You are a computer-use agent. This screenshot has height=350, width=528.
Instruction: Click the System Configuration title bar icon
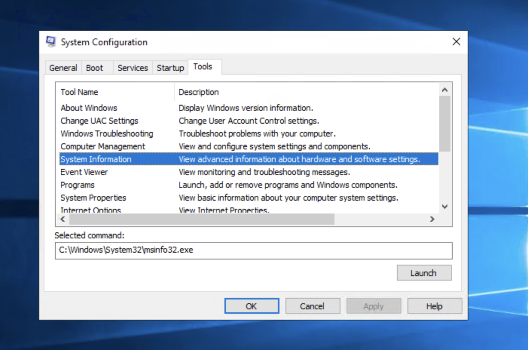tap(51, 41)
